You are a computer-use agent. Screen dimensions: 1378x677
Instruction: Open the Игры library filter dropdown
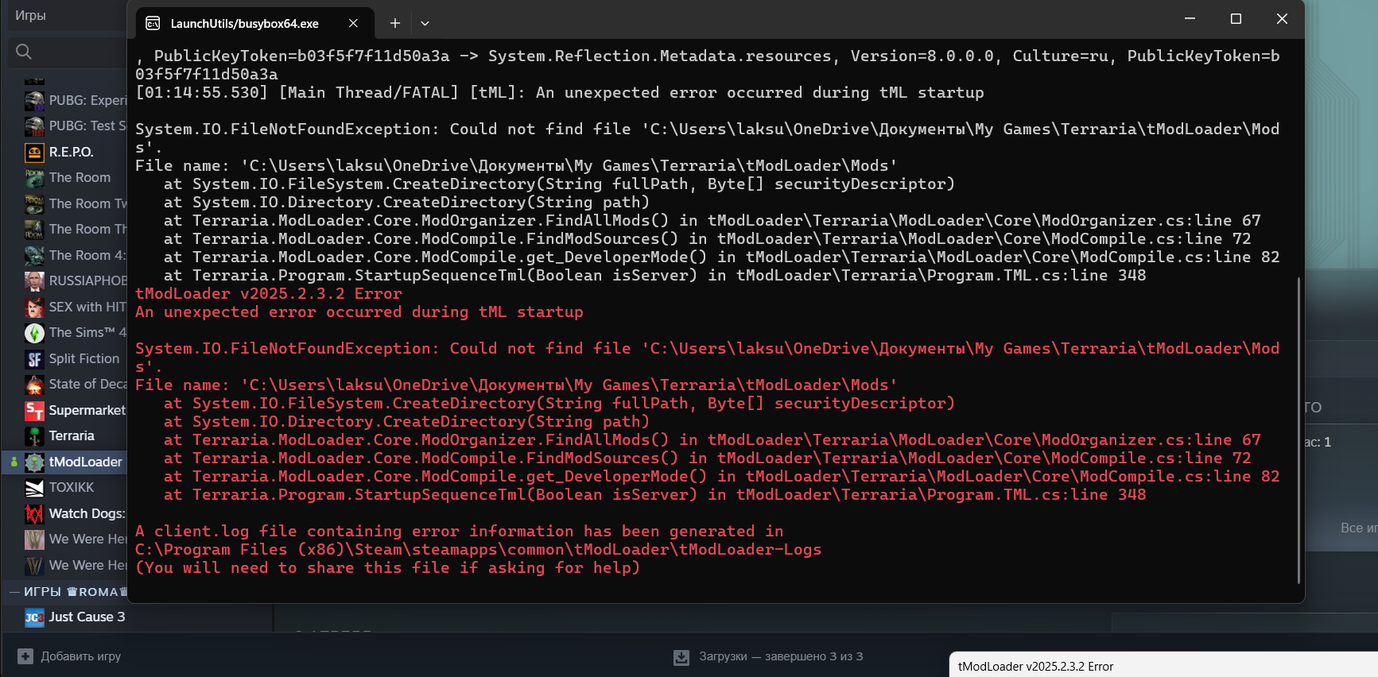pyautogui.click(x=67, y=16)
